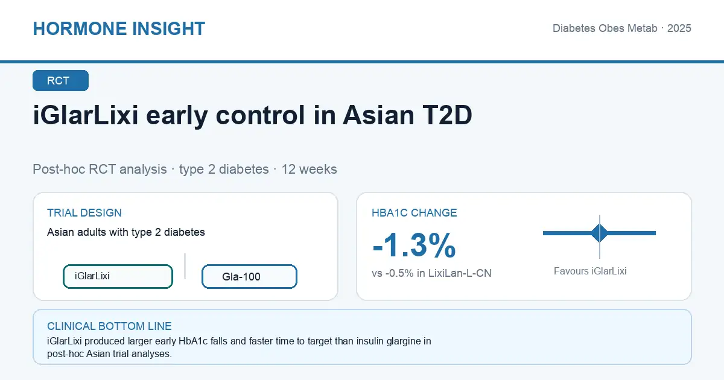Click the -1.3% HbA1c value
This screenshot has width=724, height=380.
(x=414, y=245)
